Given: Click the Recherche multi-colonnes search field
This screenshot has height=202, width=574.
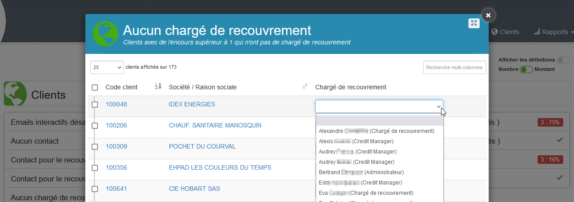Looking at the screenshot, I should (455, 67).
